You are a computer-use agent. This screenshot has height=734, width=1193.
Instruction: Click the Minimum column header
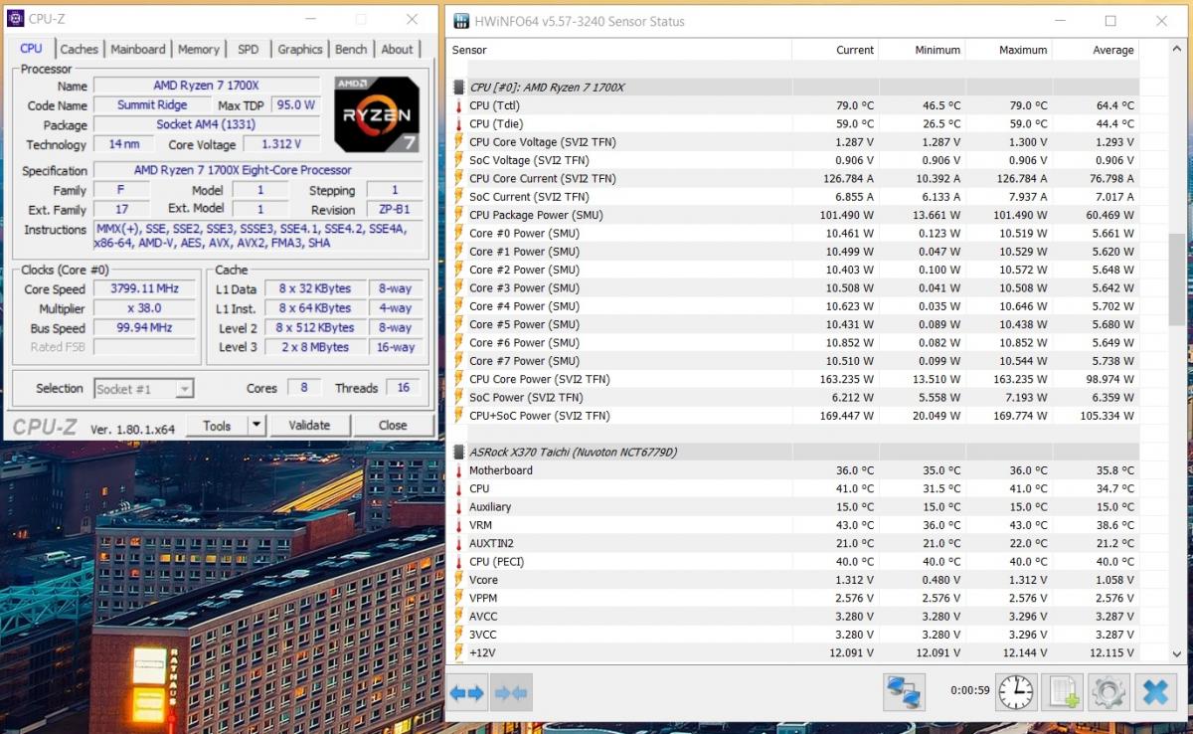pos(922,50)
